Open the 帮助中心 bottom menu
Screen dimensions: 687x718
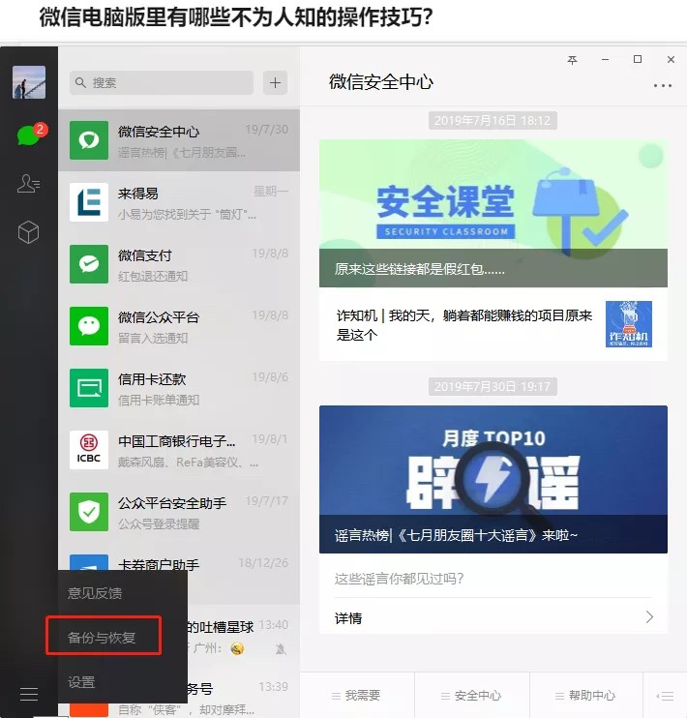click(585, 696)
